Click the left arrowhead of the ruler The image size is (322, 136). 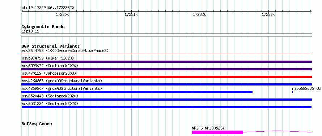pyautogui.click(x=22, y=12)
